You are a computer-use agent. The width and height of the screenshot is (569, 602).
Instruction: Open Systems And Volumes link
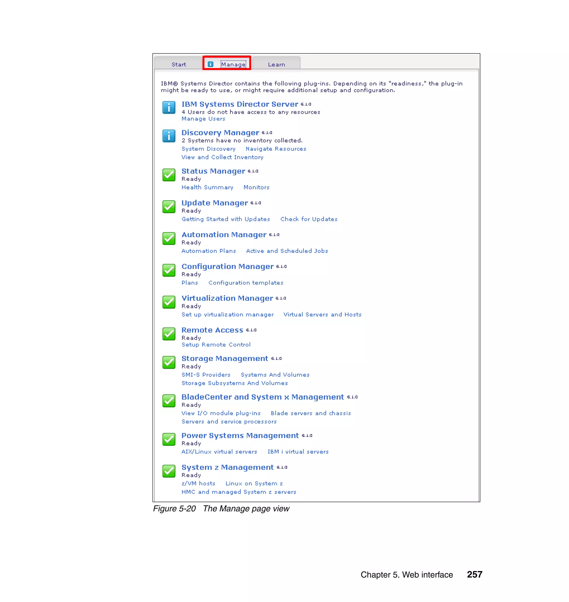[x=275, y=375]
